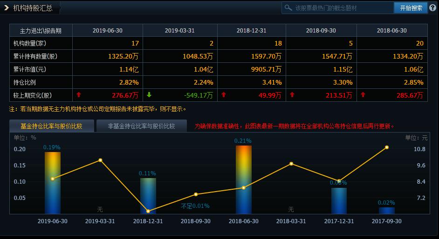Image resolution: width=439 pixels, height=239 pixels.
Task: Click the 2019-06-30 column header
Action: pyautogui.click(x=108, y=30)
